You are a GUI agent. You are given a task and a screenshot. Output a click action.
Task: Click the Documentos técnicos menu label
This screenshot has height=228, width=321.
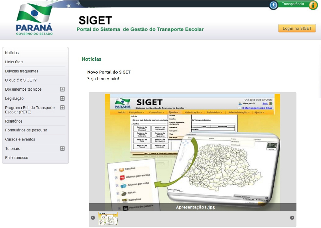(x=23, y=89)
